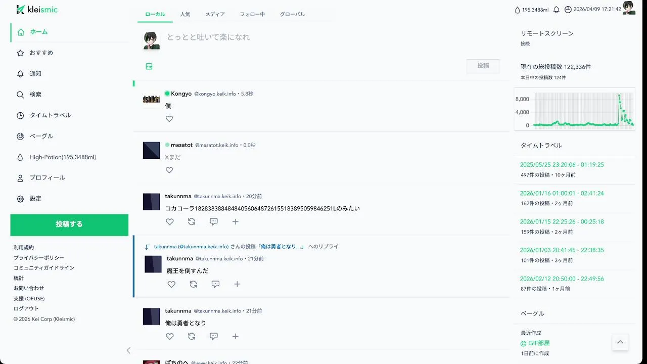Click the clock icon beside the timestamp
The width and height of the screenshot is (647, 364).
point(568,10)
